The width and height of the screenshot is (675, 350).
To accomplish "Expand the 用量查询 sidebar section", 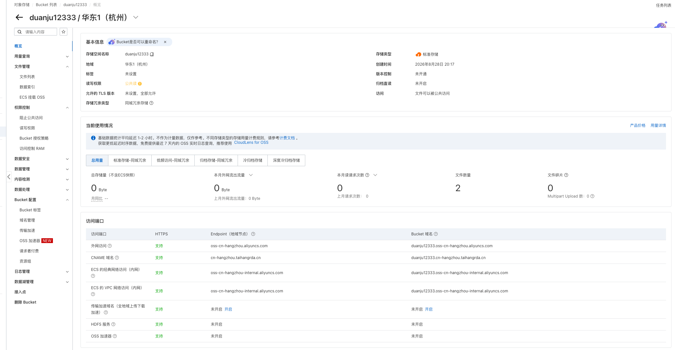I will [67, 57].
